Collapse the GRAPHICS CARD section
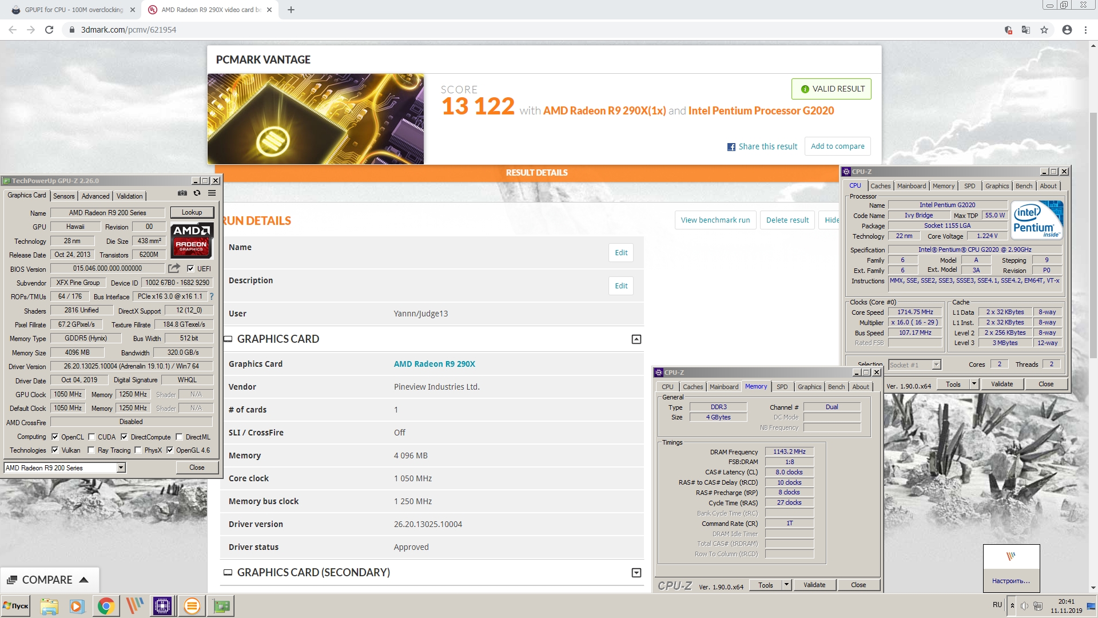1098x618 pixels. click(x=636, y=339)
